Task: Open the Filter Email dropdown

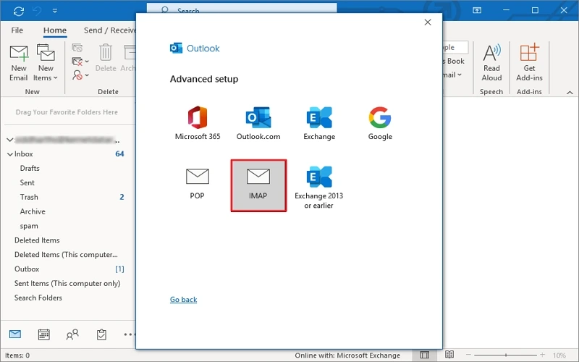Action: click(453, 75)
